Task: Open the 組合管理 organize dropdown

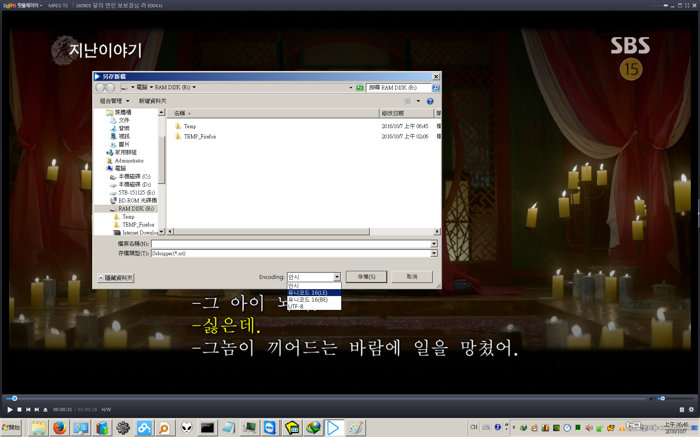Action: (x=114, y=101)
